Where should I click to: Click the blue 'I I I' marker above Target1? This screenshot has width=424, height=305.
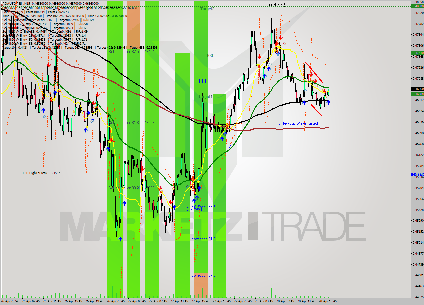[x=203, y=81]
